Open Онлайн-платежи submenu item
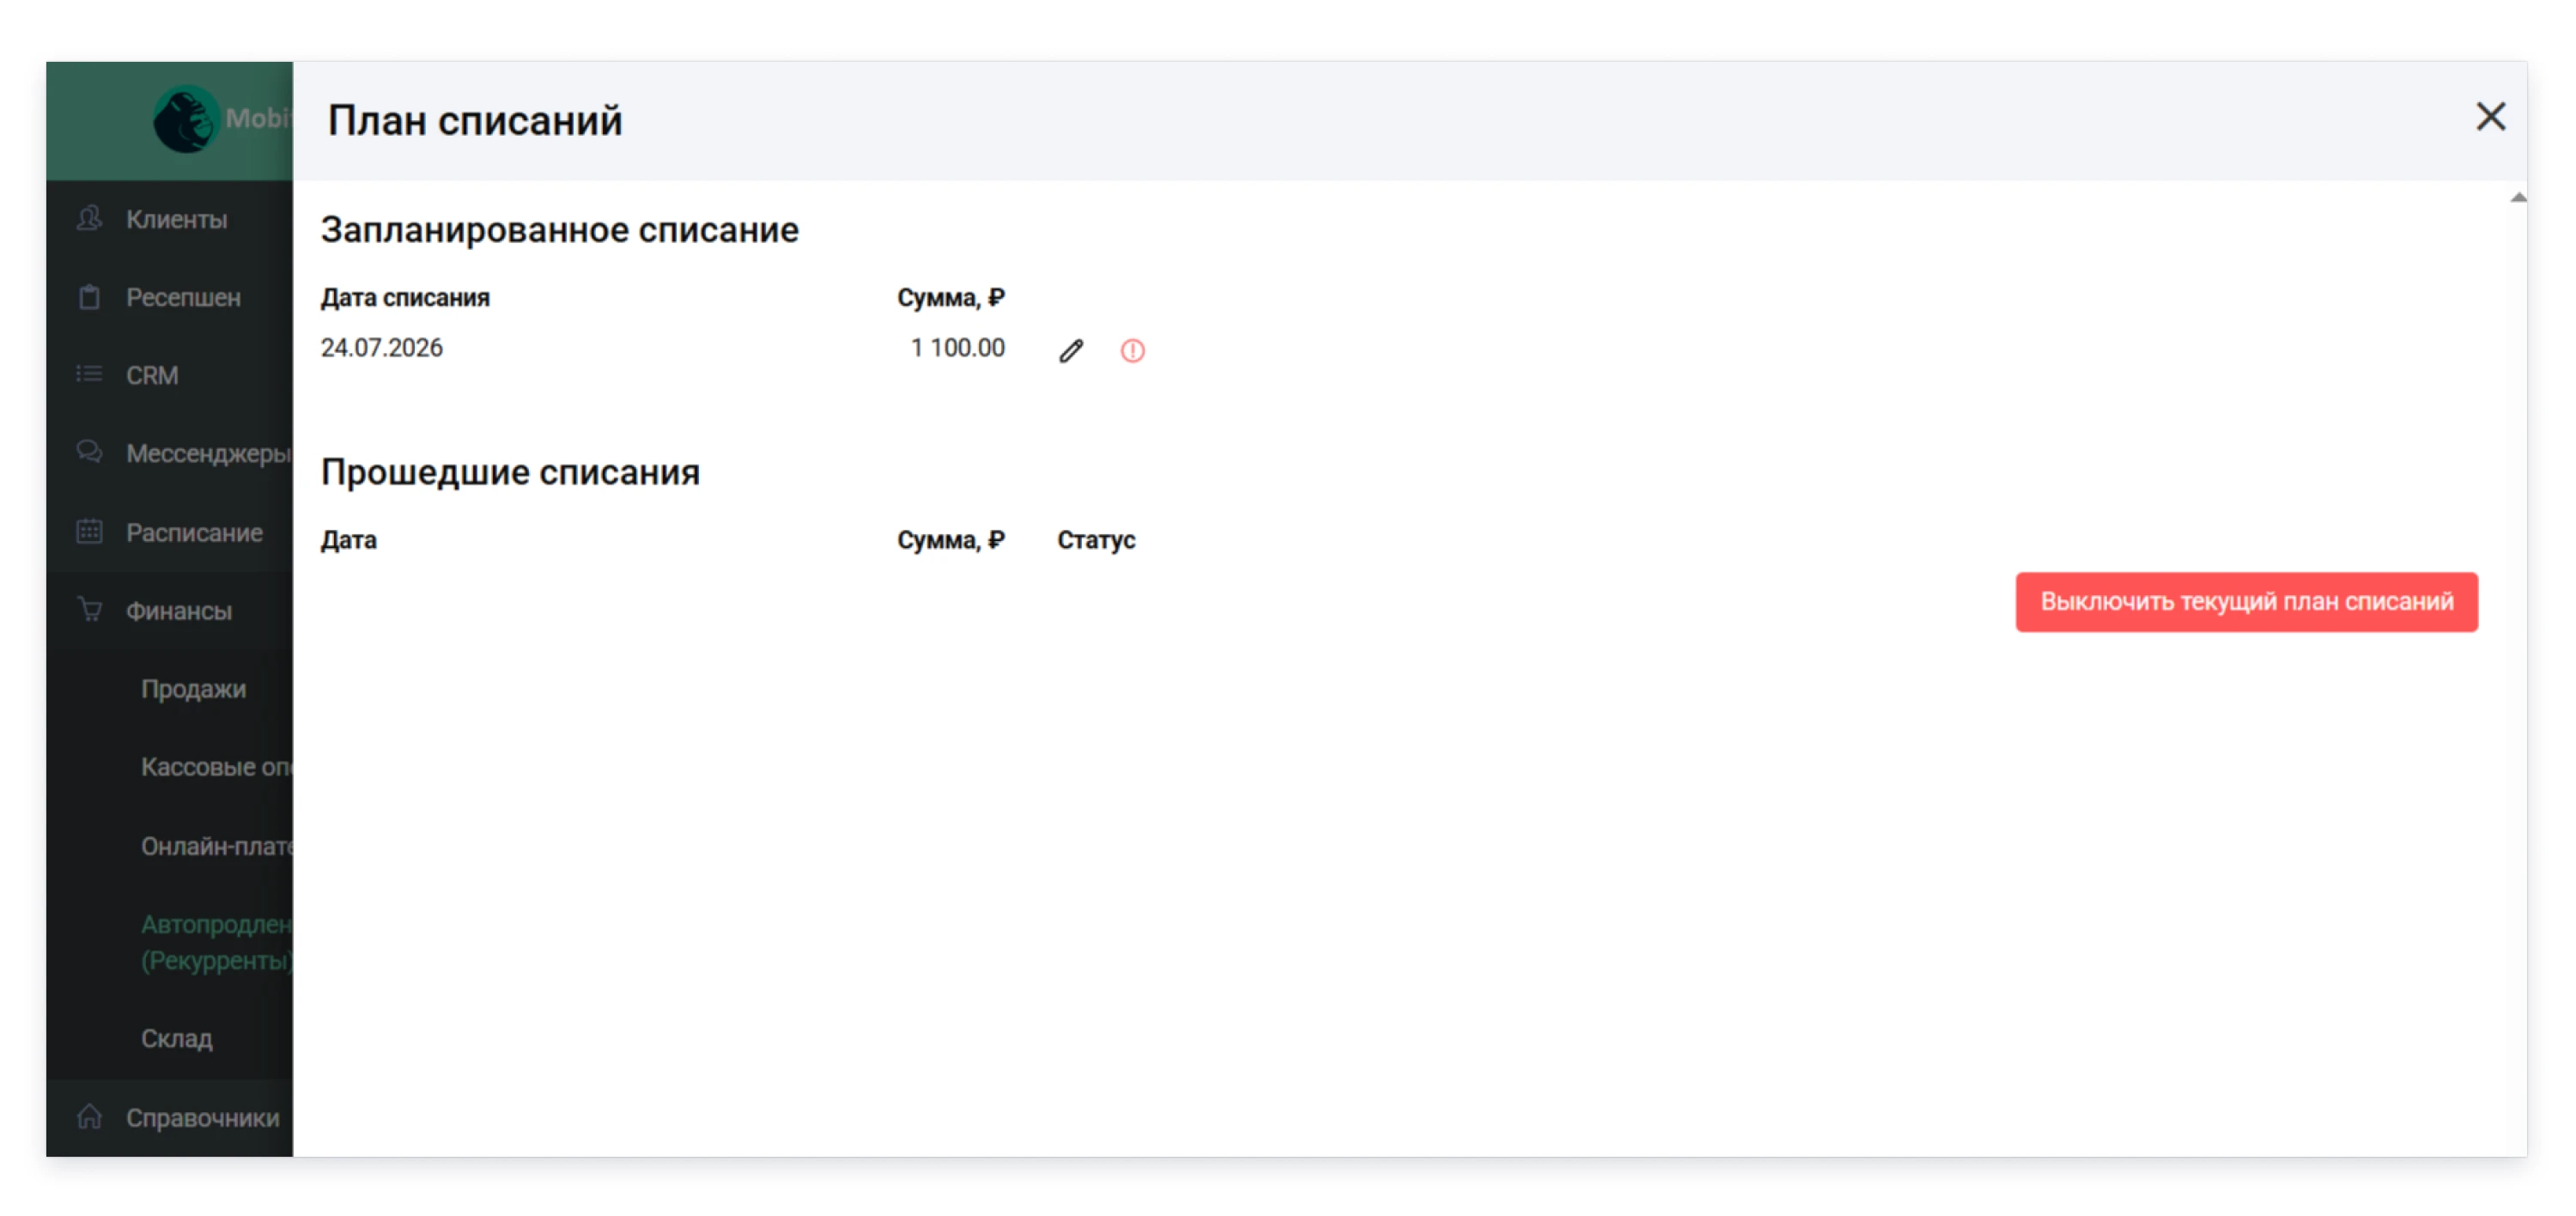 point(217,846)
